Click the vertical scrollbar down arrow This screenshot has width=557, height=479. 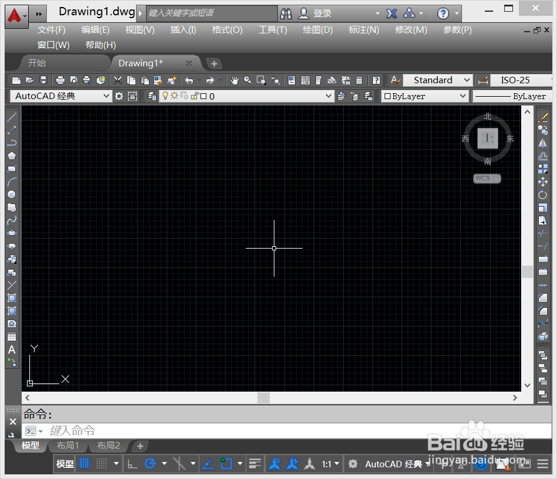tap(528, 385)
